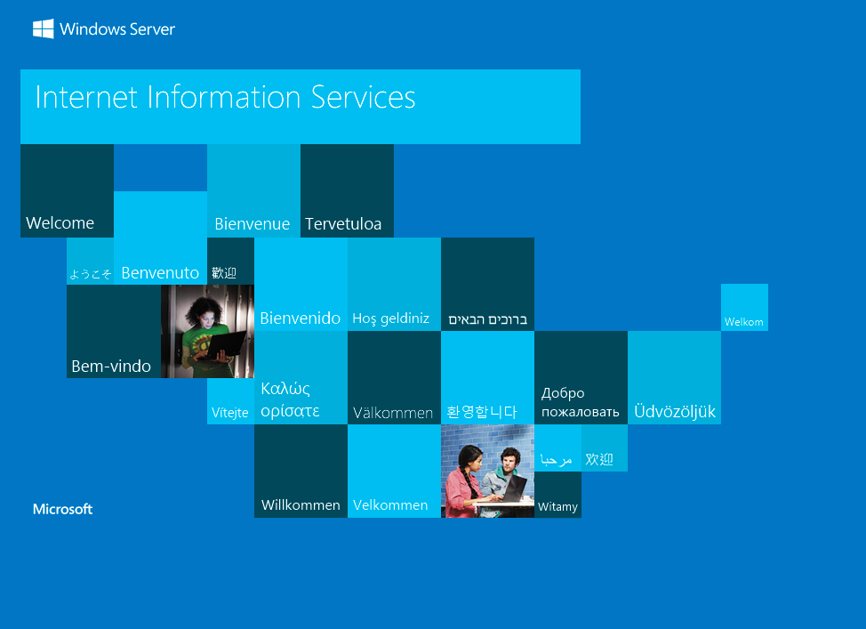Viewport: 866px width, 629px height.
Task: Click the Welcome tile
Action: [67, 191]
